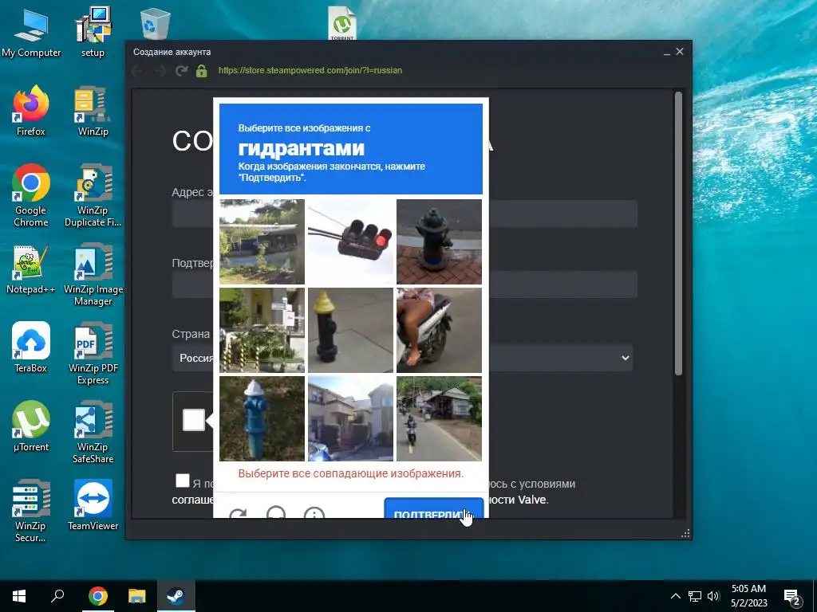Open the volume control in system tray
This screenshot has height=612, width=817.
click(713, 596)
